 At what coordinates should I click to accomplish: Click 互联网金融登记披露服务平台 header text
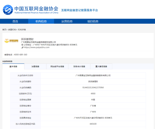click(79, 10)
